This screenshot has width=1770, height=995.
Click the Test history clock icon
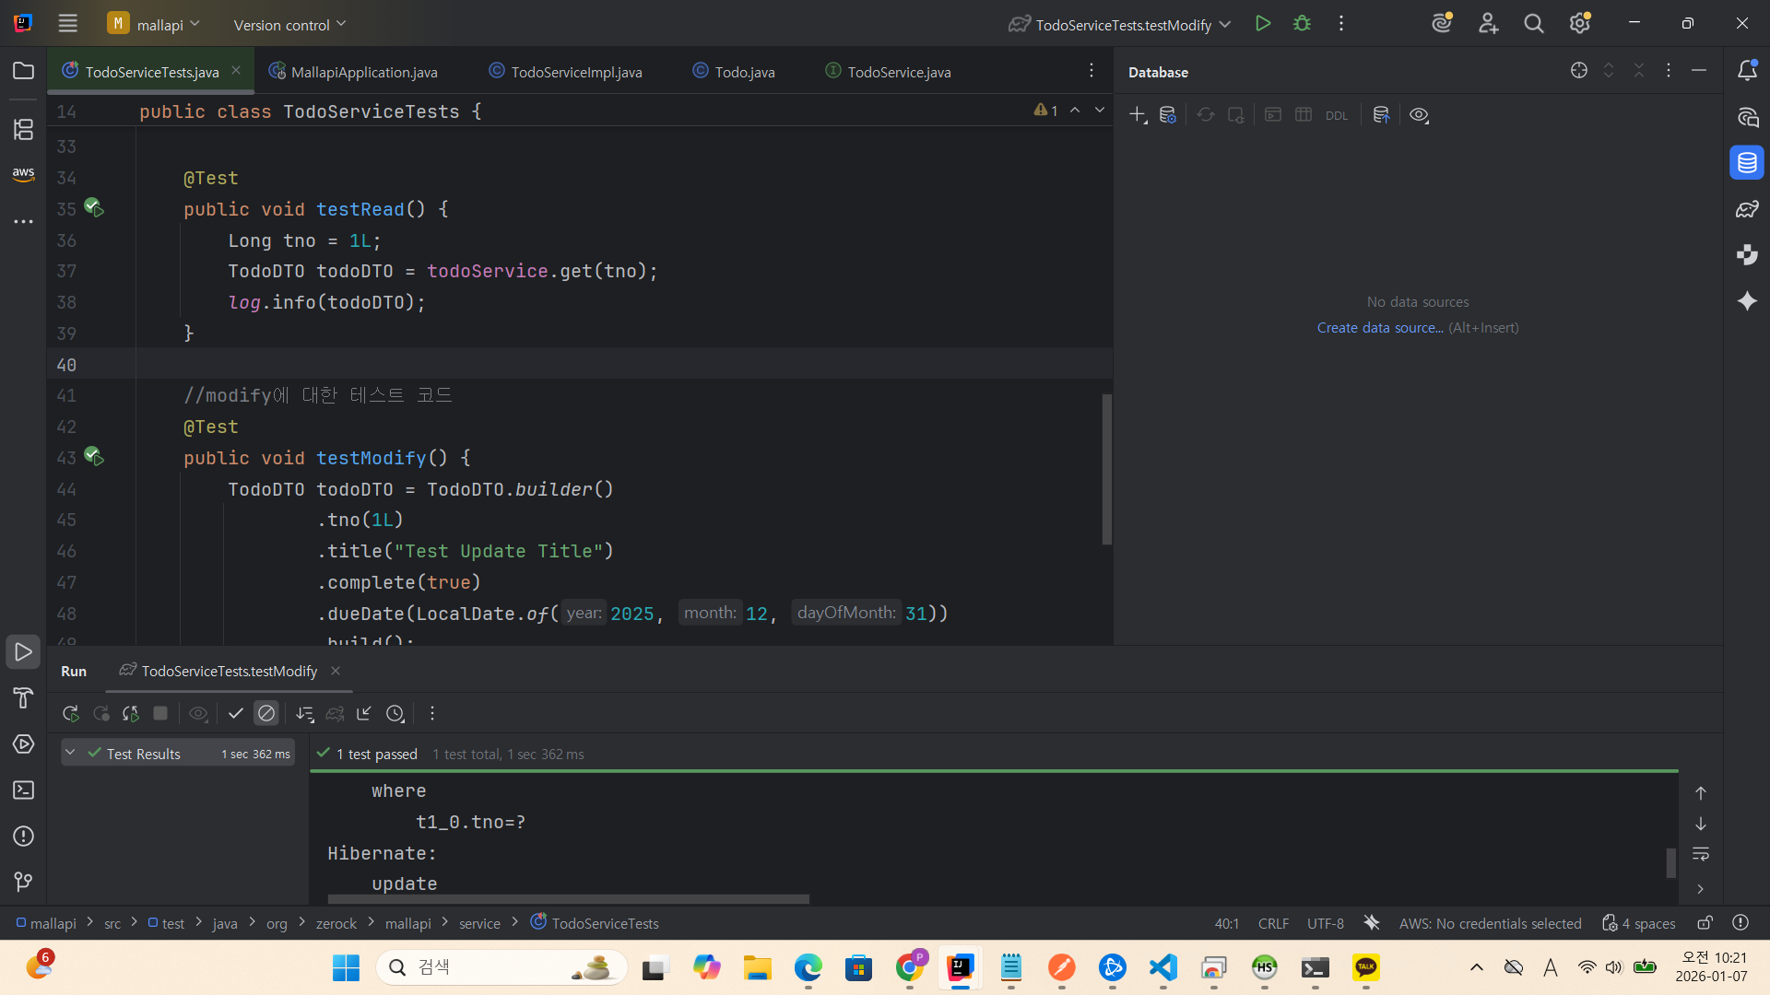(395, 713)
